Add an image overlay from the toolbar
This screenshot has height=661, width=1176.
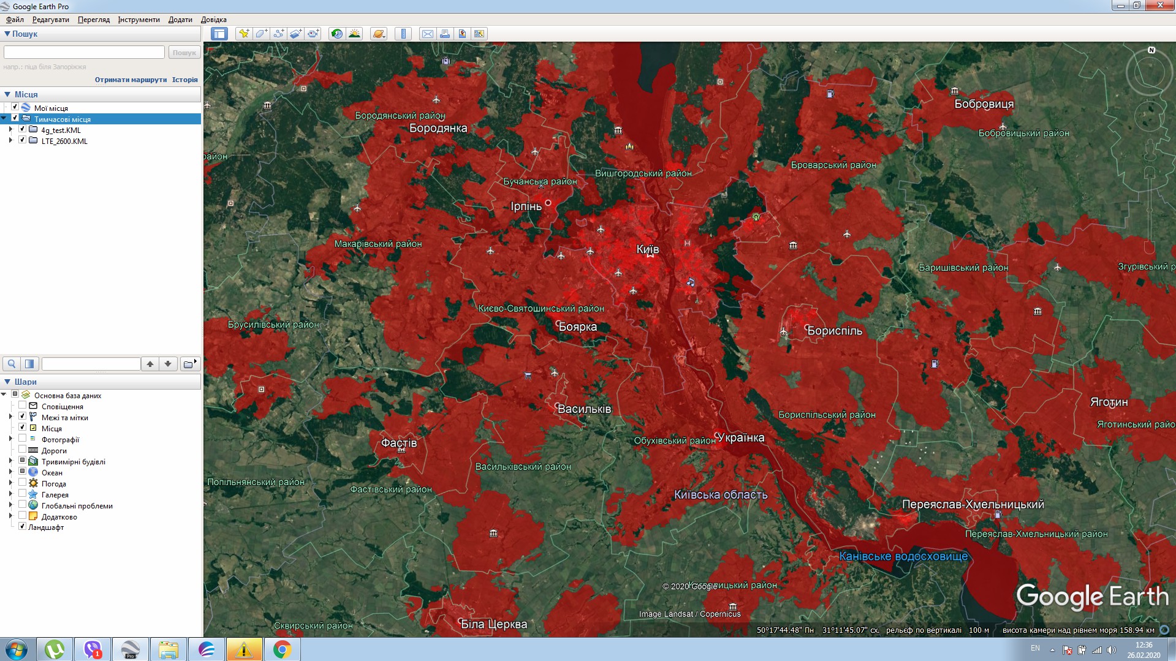tap(295, 34)
